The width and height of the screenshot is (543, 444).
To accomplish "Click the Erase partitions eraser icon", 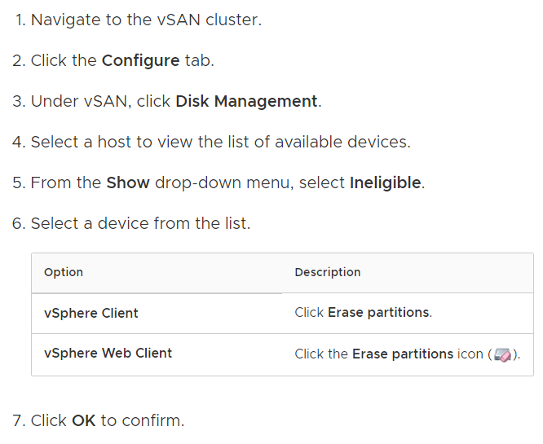I will point(502,354).
